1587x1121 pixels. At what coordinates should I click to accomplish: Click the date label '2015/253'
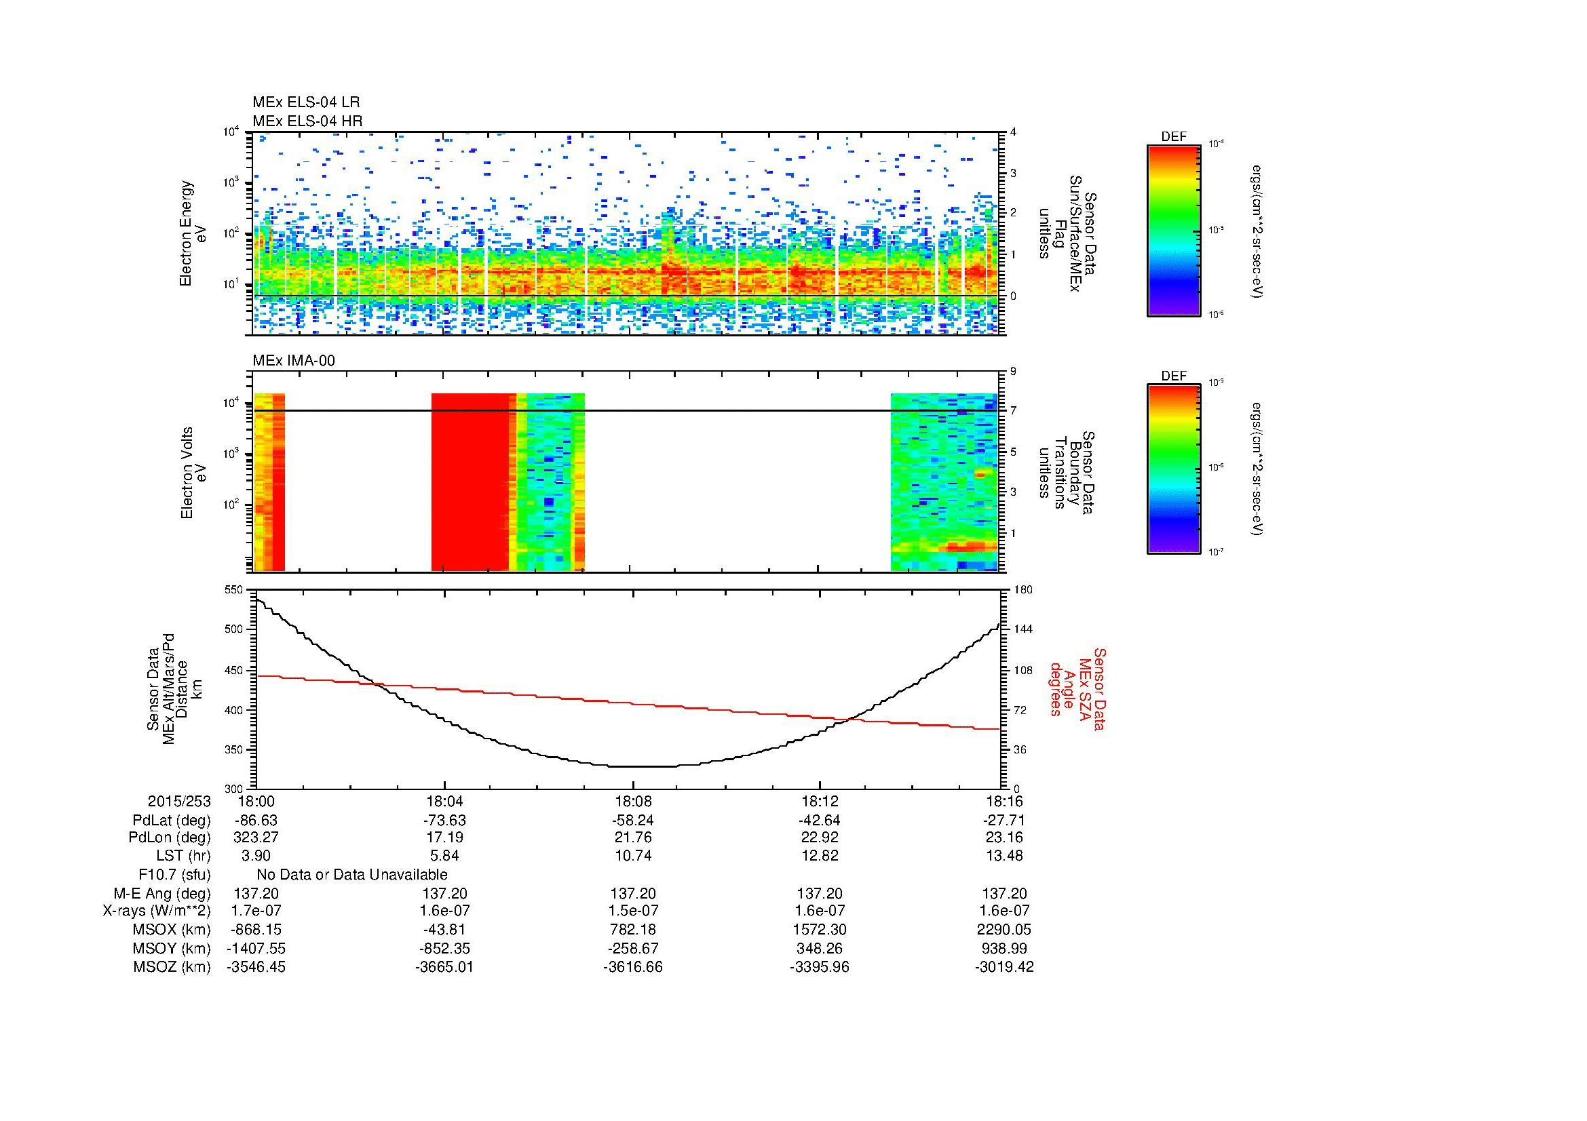point(179,801)
